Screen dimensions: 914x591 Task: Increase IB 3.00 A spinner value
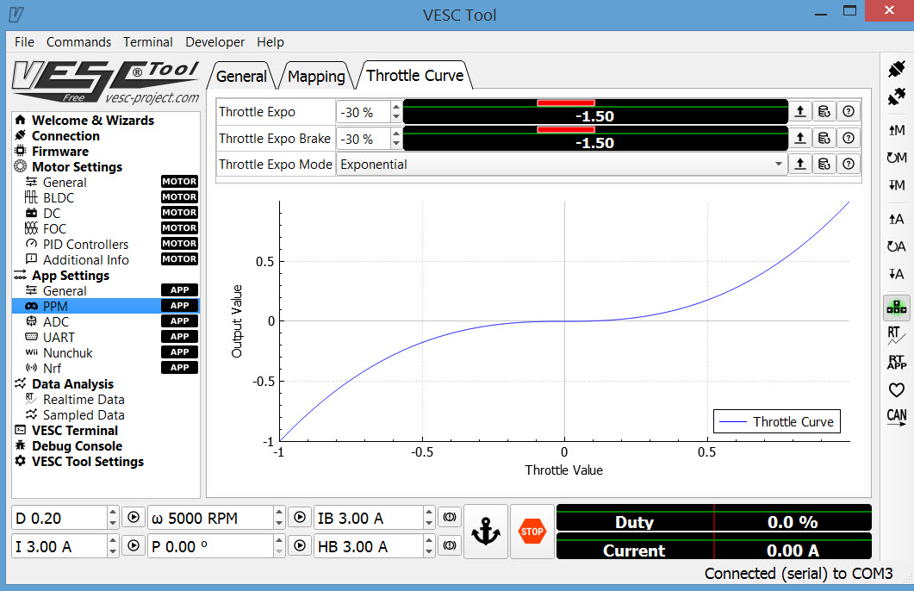pyautogui.click(x=430, y=512)
